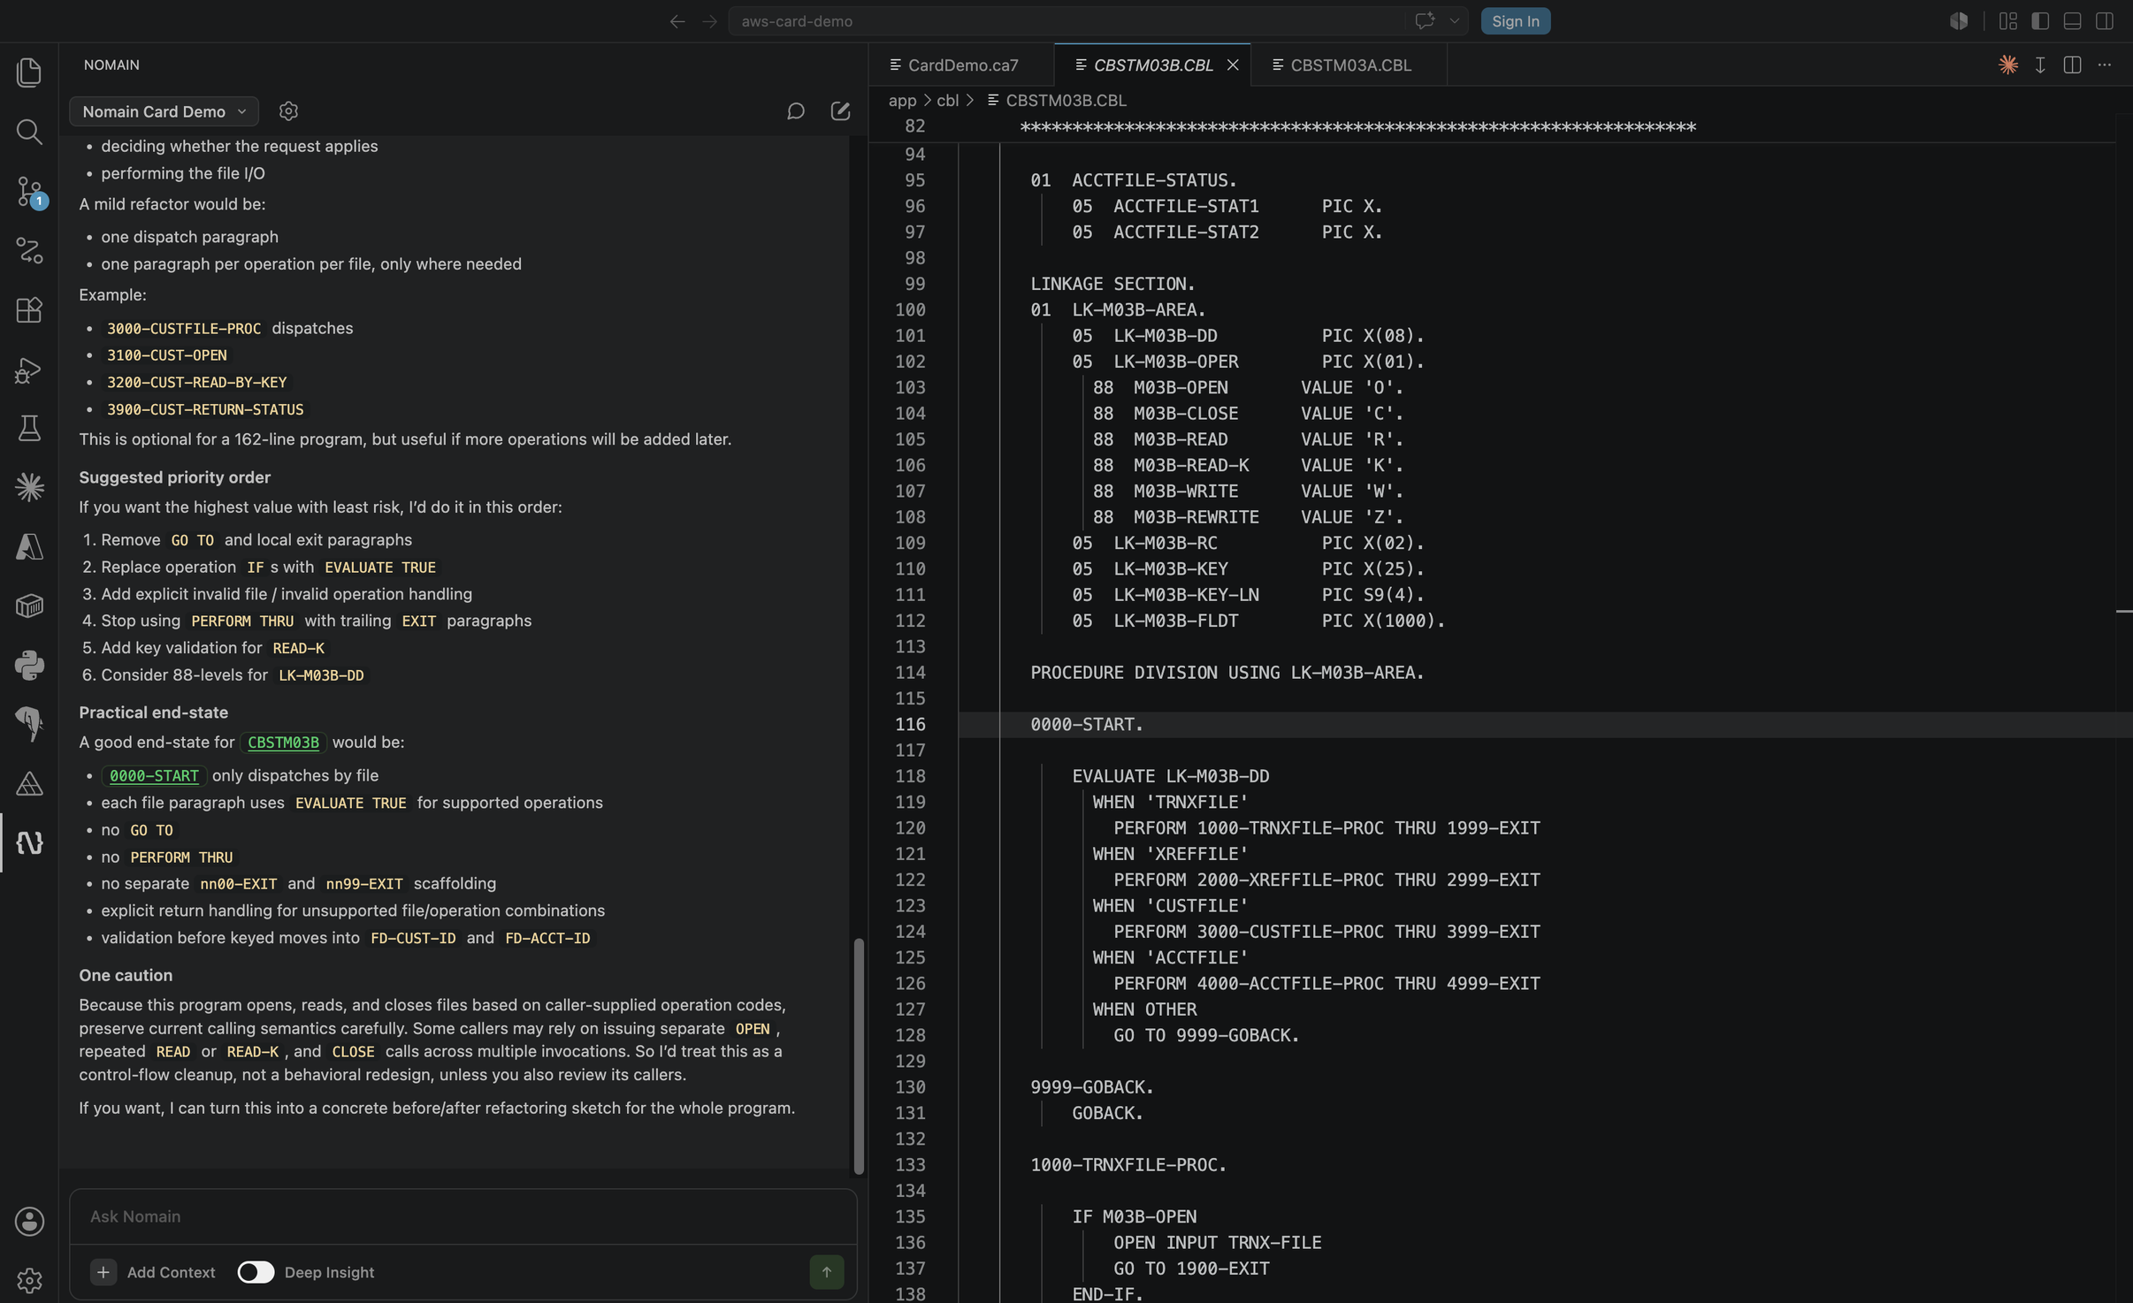Click the Copilot icon at top right
This screenshot has width=2133, height=1303.
tap(1958, 21)
